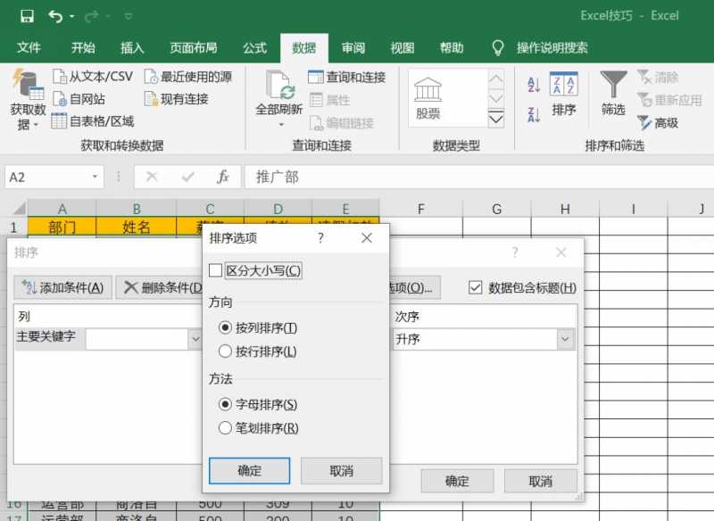Image resolution: width=714 pixels, height=521 pixels.
Task: Undo the last action
Action: [55, 17]
